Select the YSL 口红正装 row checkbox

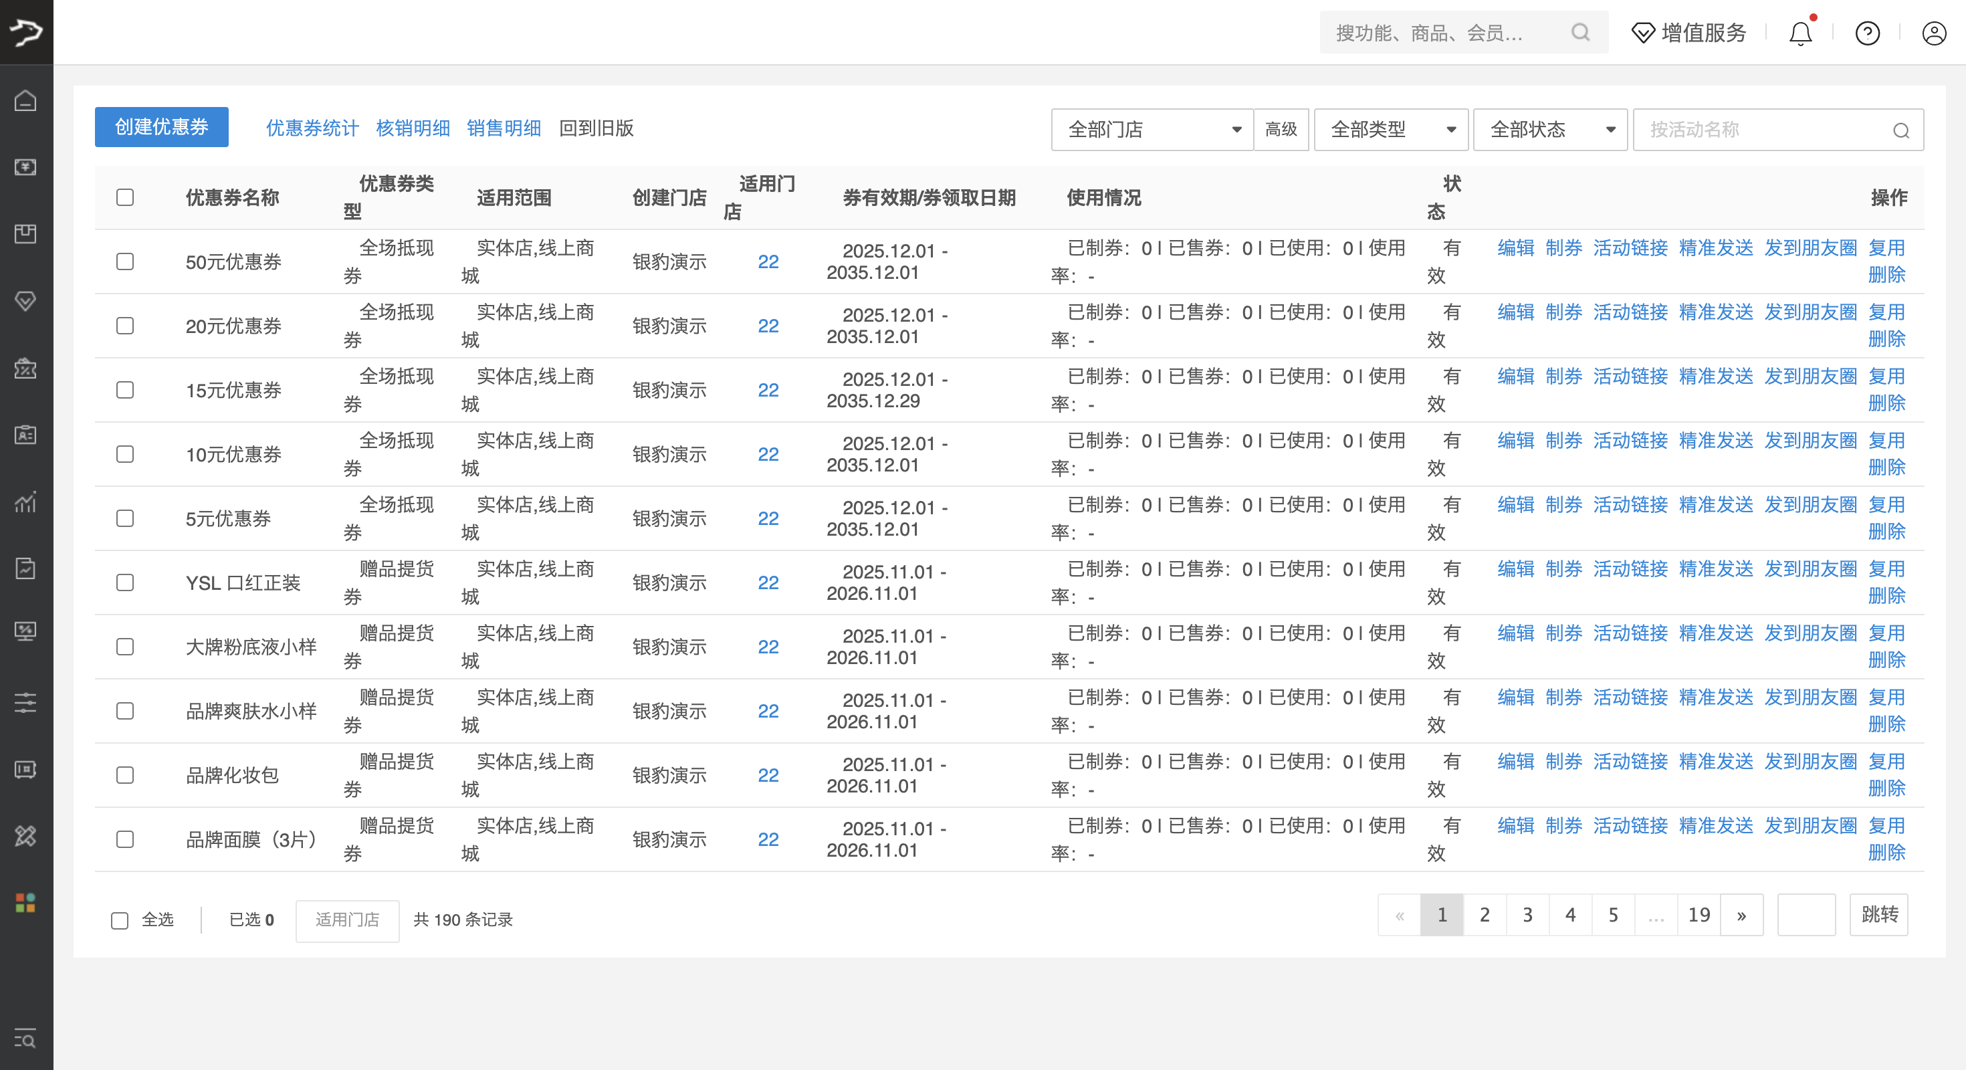pyautogui.click(x=125, y=583)
